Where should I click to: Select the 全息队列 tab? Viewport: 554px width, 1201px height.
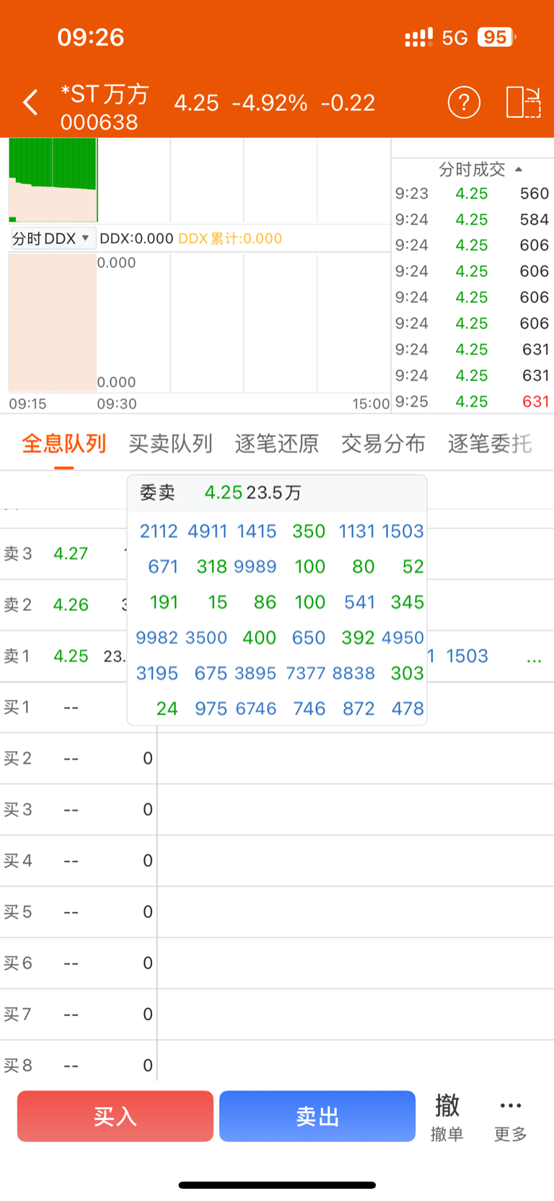[63, 443]
